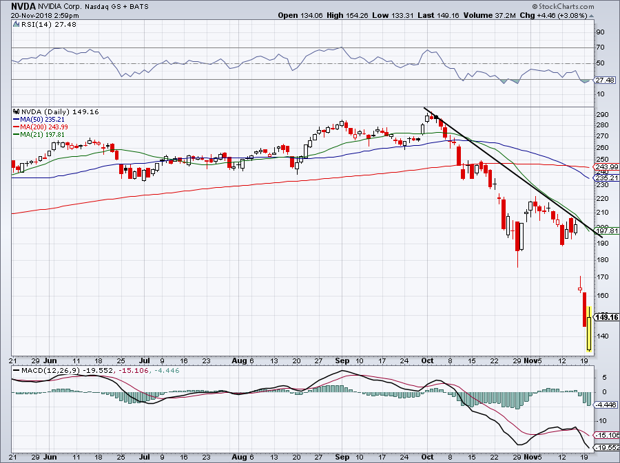Click the up arrow after Chg +3.08%
This screenshot has width=620, height=463.
pos(592,16)
